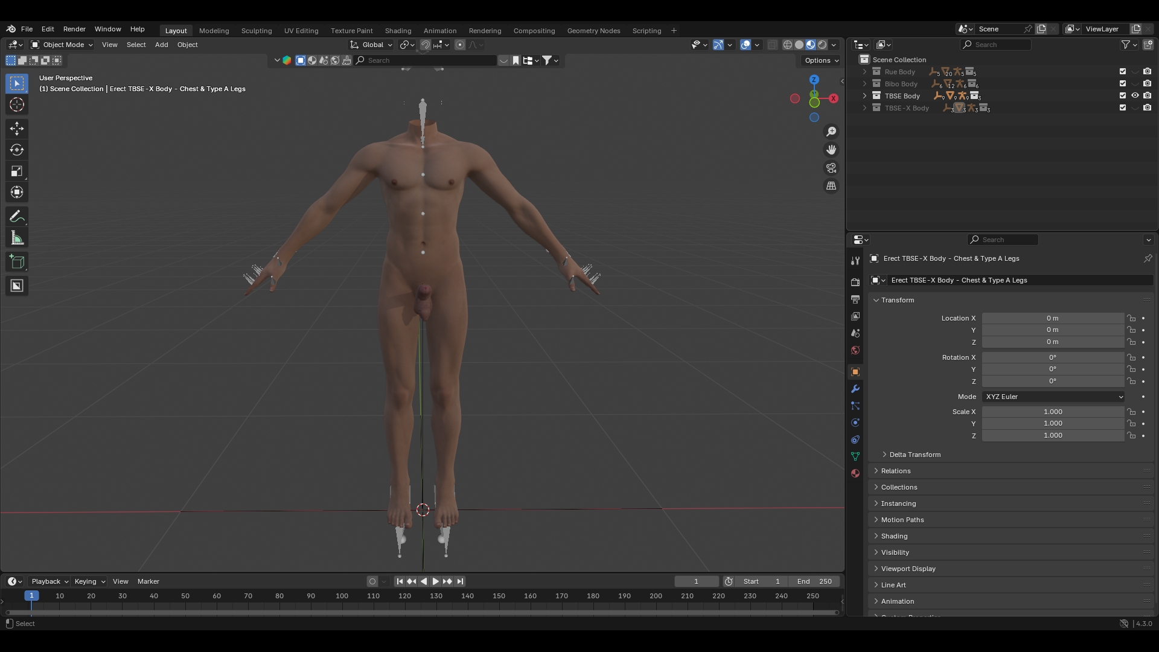This screenshot has width=1159, height=652.
Task: Uncheck the Rue Body collection checkbox
Action: pos(1123,72)
